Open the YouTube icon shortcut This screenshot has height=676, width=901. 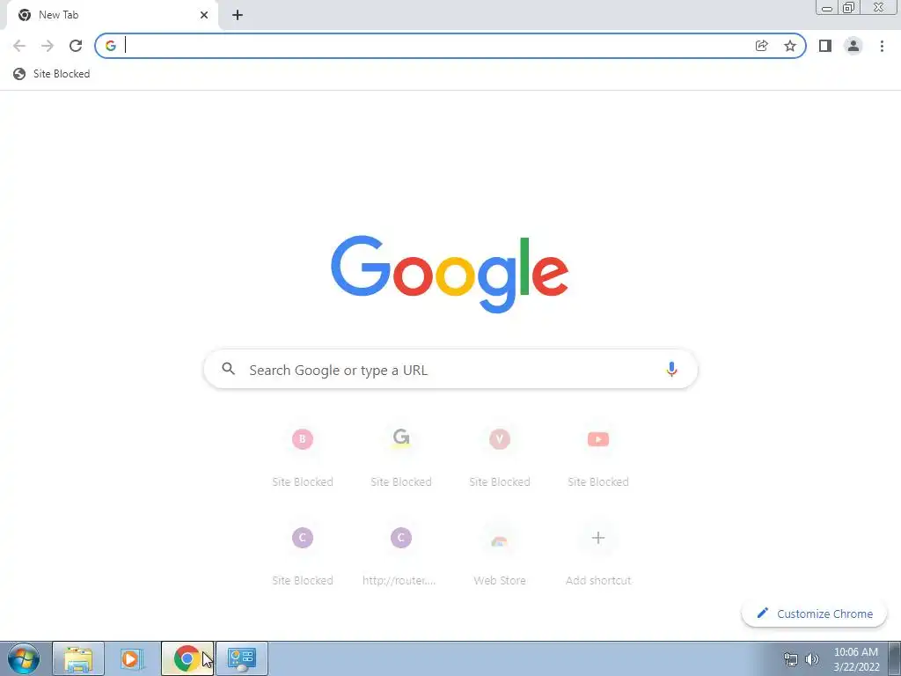click(598, 458)
